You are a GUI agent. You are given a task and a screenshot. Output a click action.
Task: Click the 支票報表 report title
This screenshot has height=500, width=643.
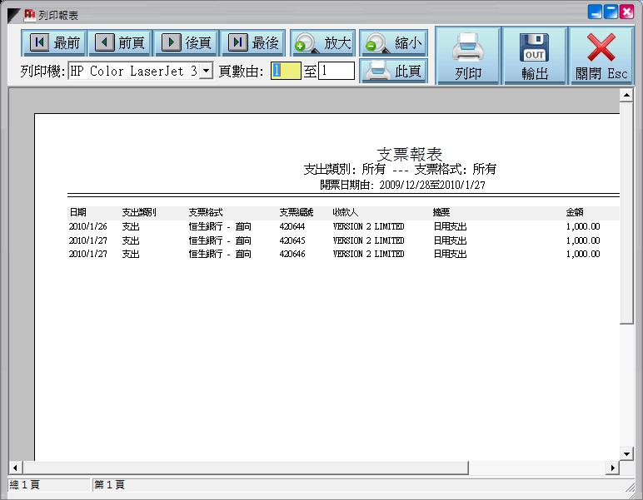tap(409, 154)
